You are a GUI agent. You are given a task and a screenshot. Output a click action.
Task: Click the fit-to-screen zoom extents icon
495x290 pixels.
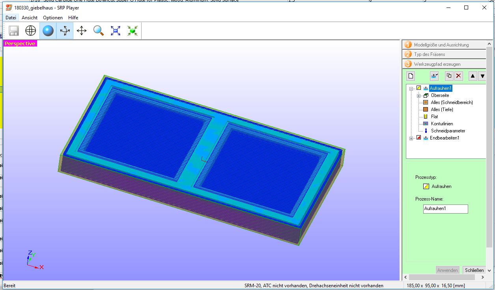click(x=116, y=31)
